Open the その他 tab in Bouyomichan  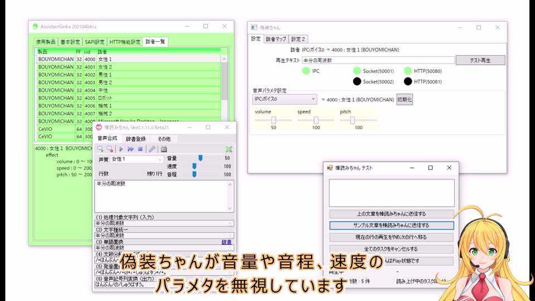click(x=164, y=139)
